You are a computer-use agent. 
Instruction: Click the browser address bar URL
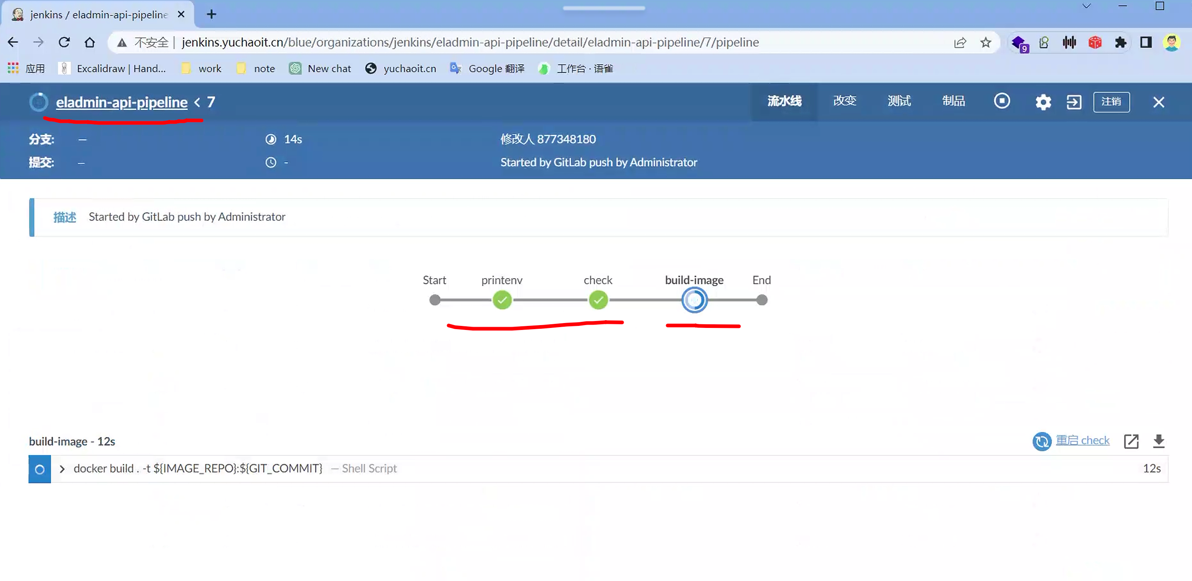tap(470, 43)
